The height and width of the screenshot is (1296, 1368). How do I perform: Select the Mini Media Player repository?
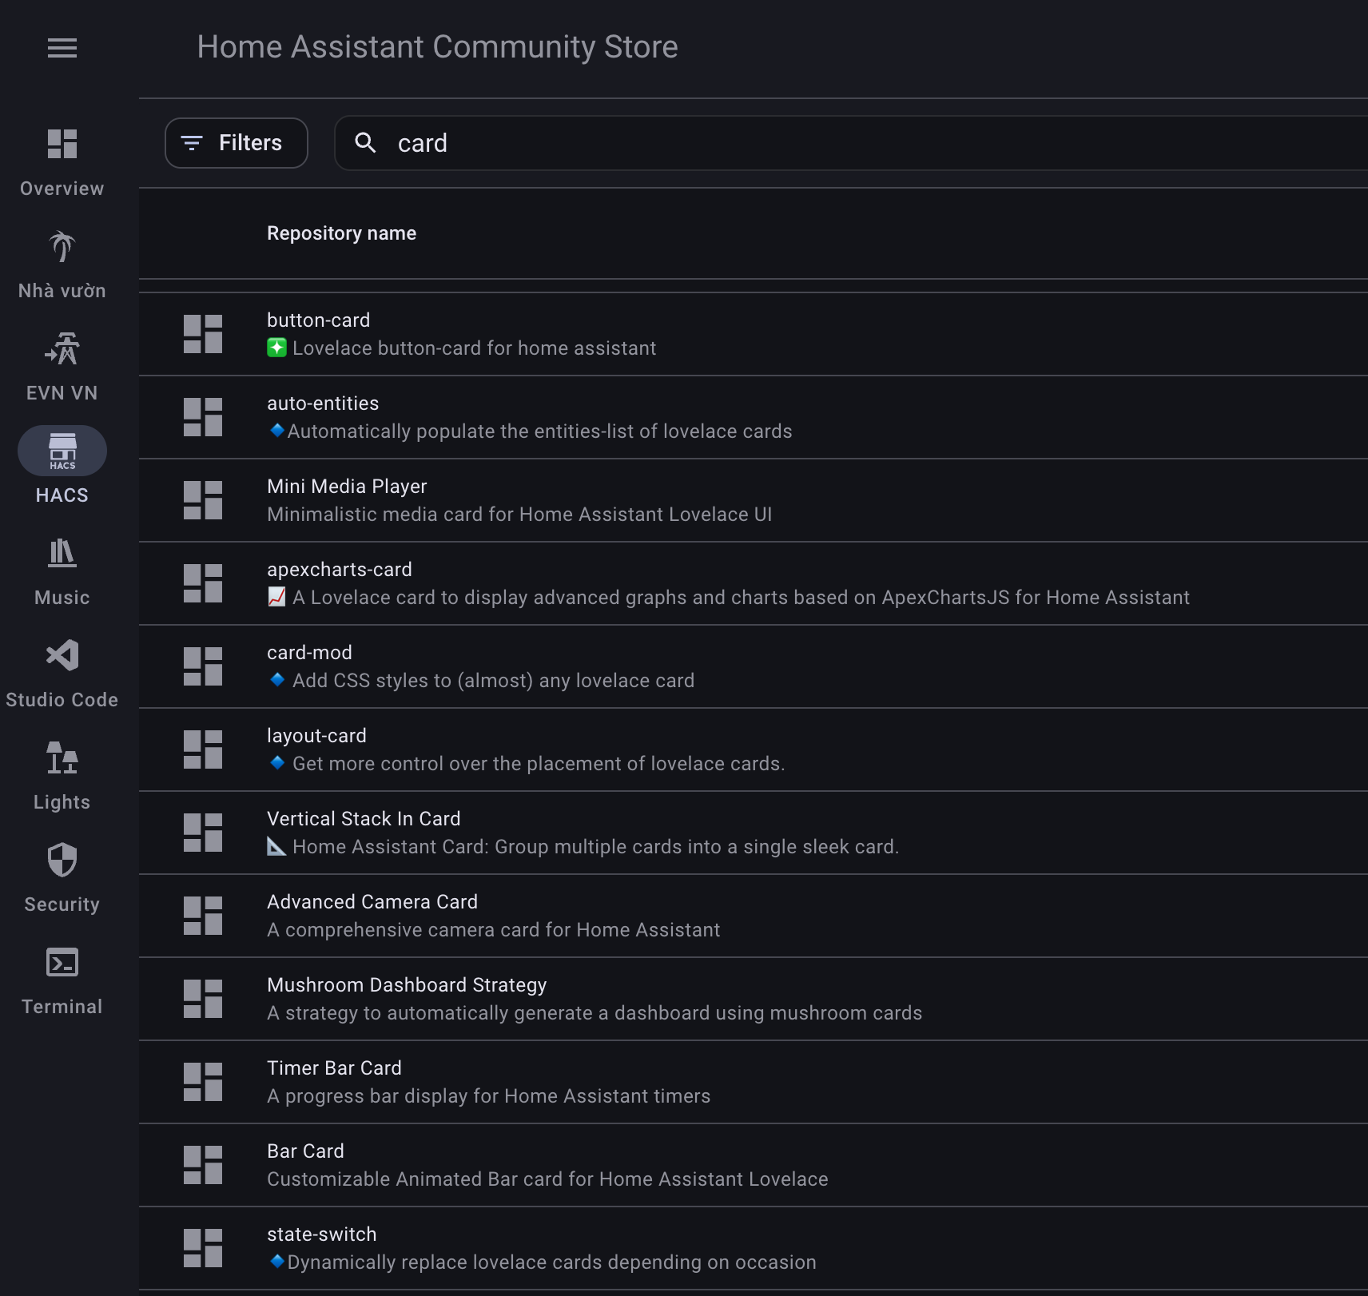click(347, 487)
